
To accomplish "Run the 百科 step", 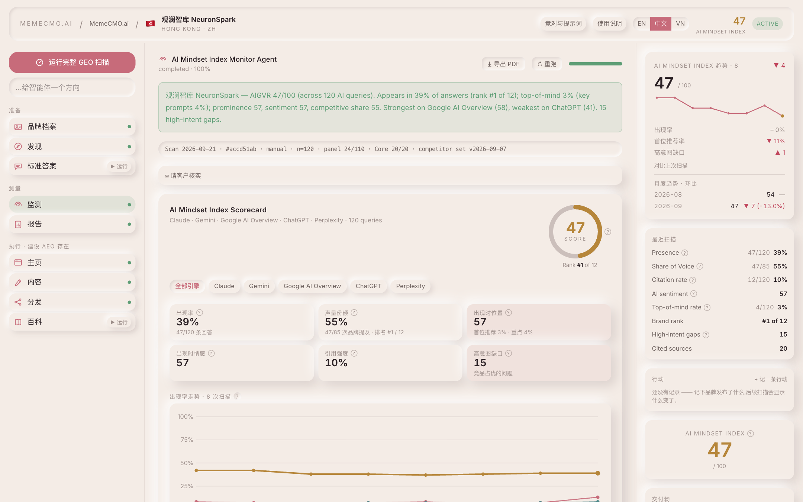I will pyautogui.click(x=119, y=322).
